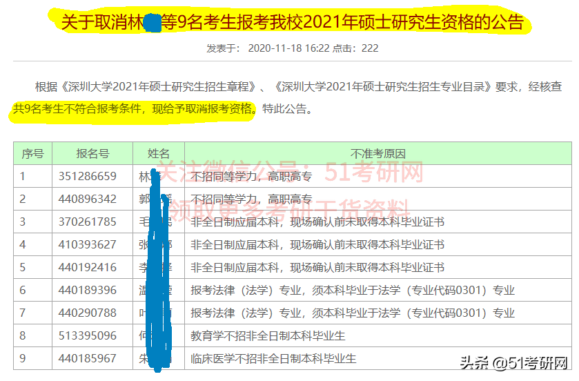This screenshot has height=381, width=579.
Task: Click the publish date 2020-11-18 16:22
Action: [288, 48]
